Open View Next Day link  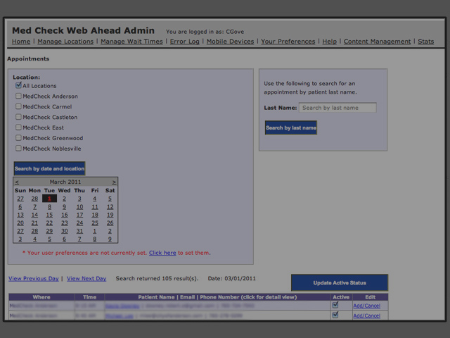pyautogui.click(x=86, y=279)
